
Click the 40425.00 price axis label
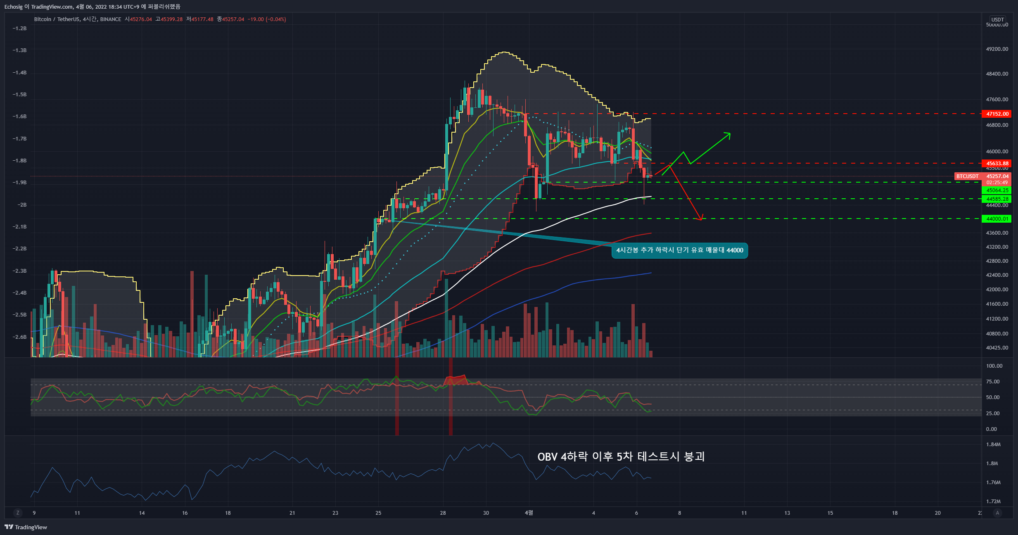pos(997,347)
